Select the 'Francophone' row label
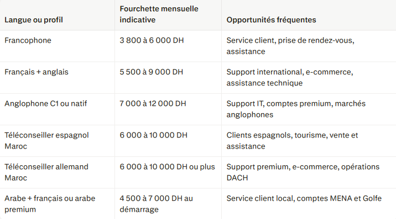396x219 pixels. click(28, 40)
